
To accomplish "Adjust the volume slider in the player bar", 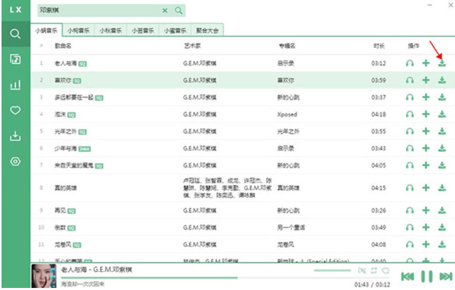I will coord(332,270).
